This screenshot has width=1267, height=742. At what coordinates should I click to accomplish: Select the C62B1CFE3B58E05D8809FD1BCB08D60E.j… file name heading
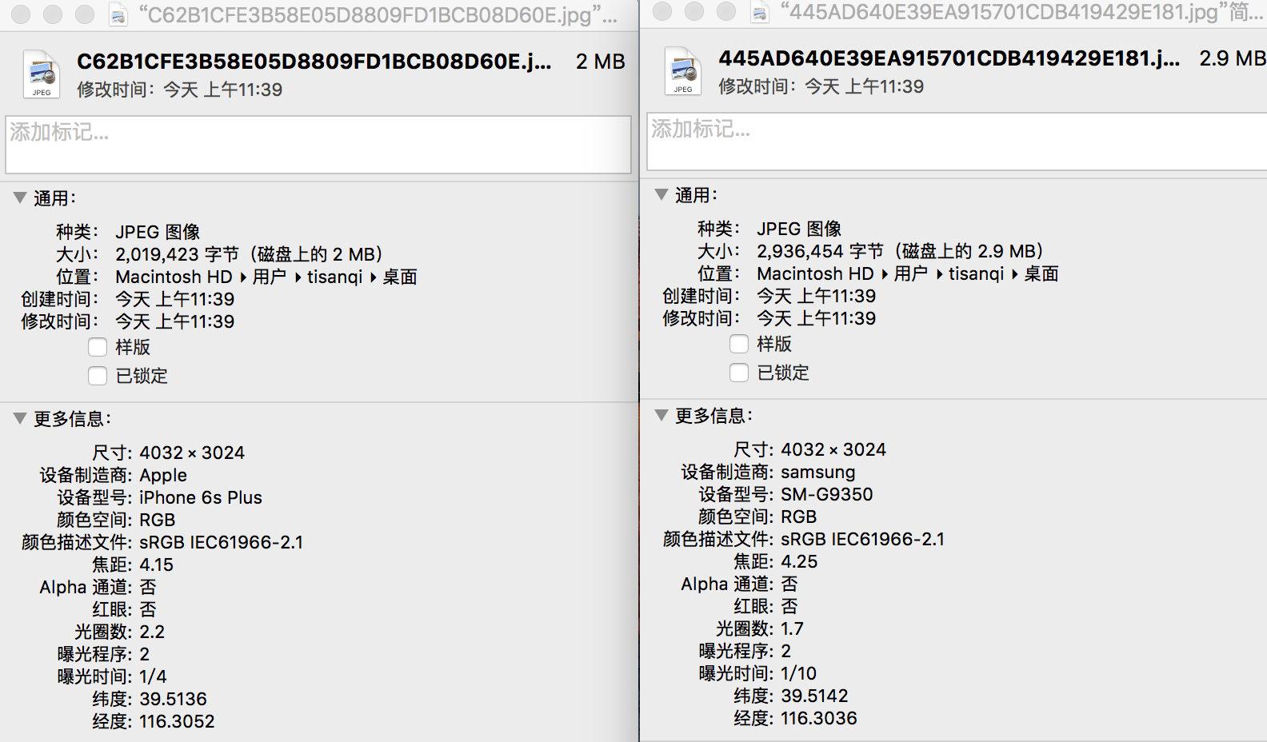point(314,62)
